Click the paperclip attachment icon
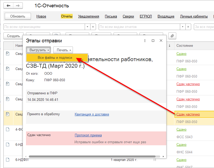This screenshot has height=168, width=214. [x=172, y=36]
